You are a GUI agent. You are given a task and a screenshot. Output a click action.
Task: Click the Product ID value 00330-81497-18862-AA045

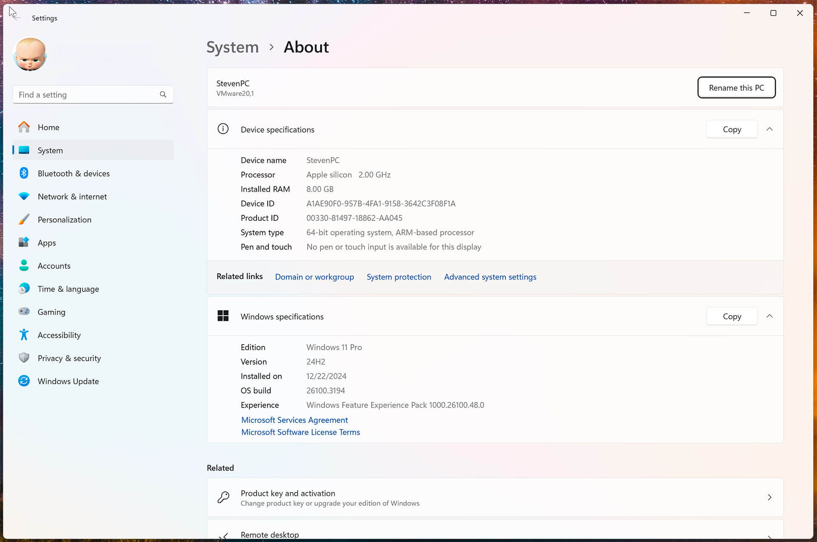[354, 218]
